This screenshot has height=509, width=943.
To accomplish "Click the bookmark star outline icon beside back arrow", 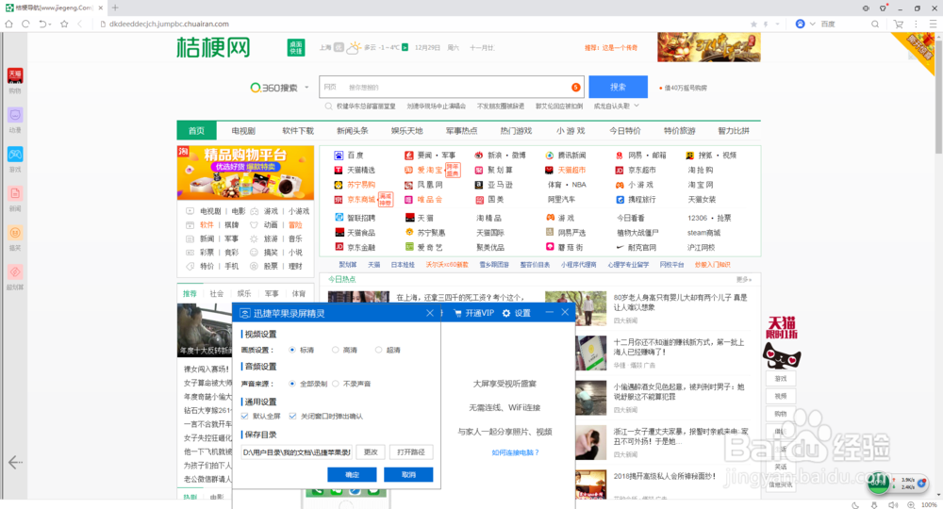I will pos(64,25).
